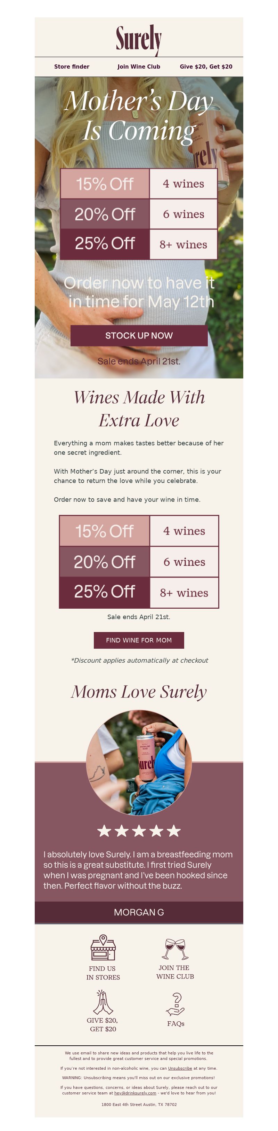
Task: Click the praying hands icon
Action: [103, 1001]
